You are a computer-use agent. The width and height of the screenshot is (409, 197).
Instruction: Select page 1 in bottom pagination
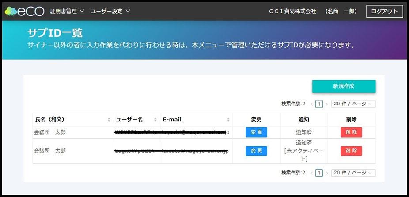point(319,173)
